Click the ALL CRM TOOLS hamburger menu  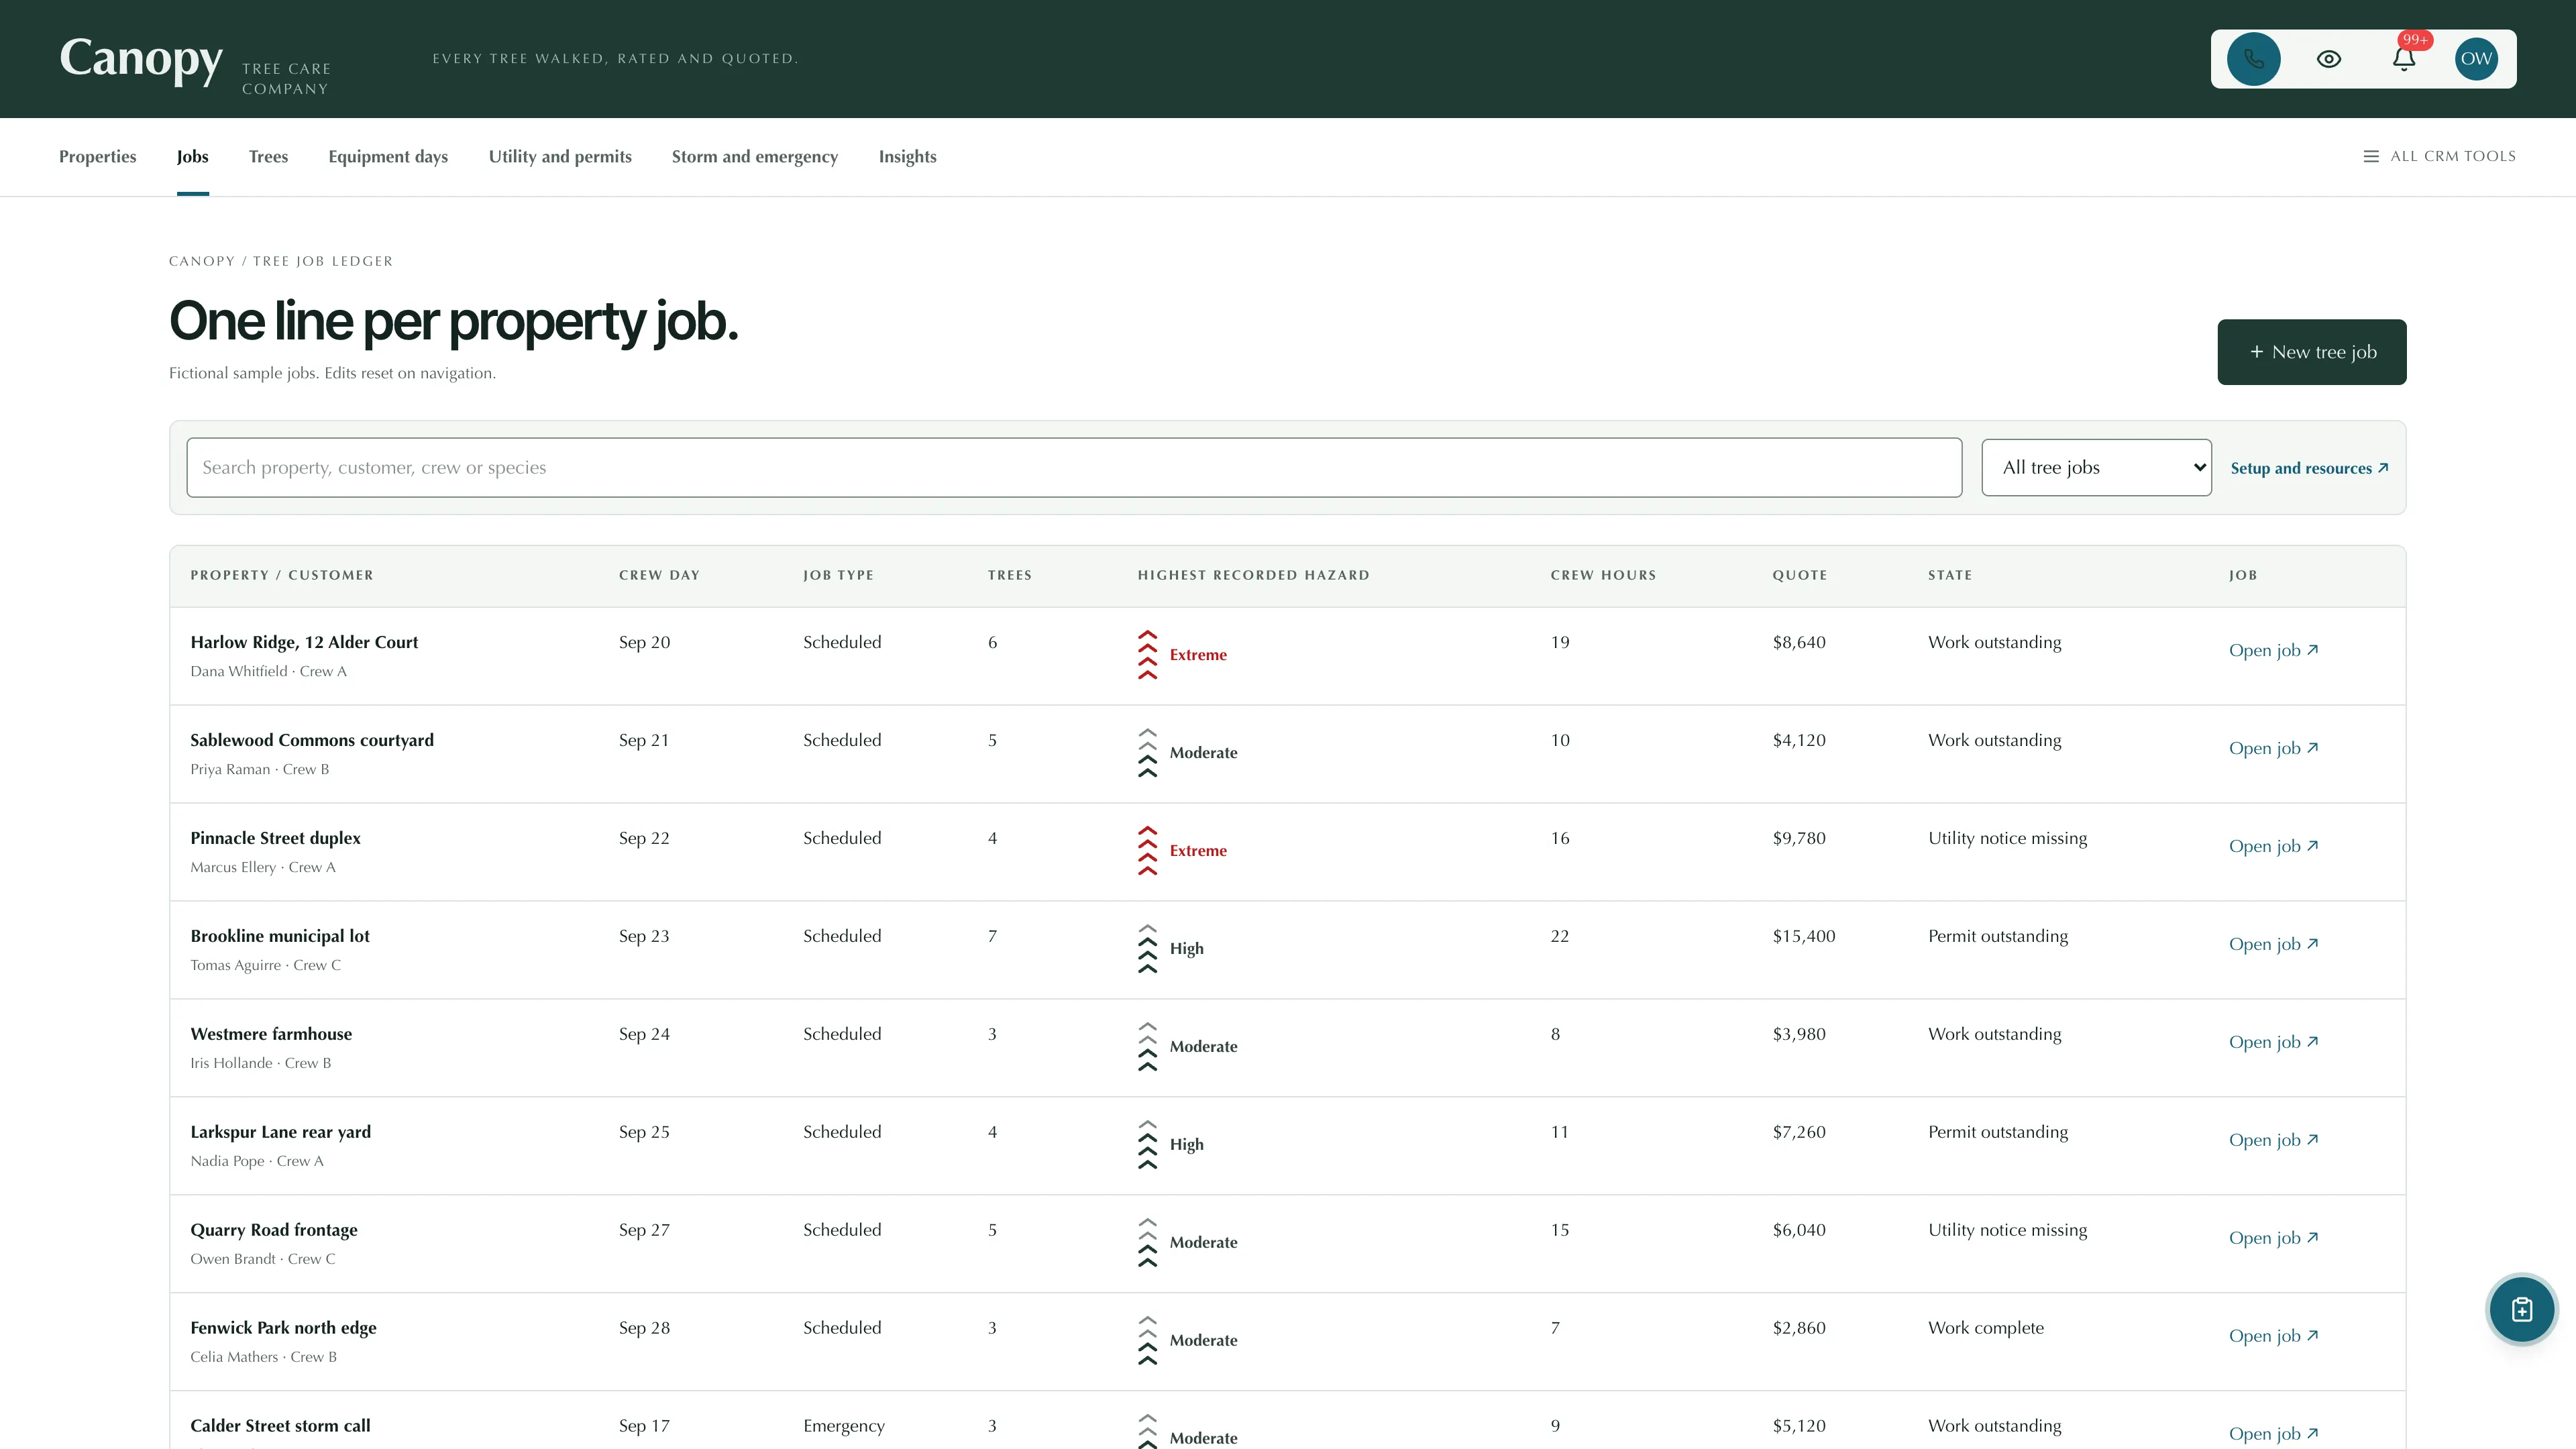click(x=2439, y=156)
